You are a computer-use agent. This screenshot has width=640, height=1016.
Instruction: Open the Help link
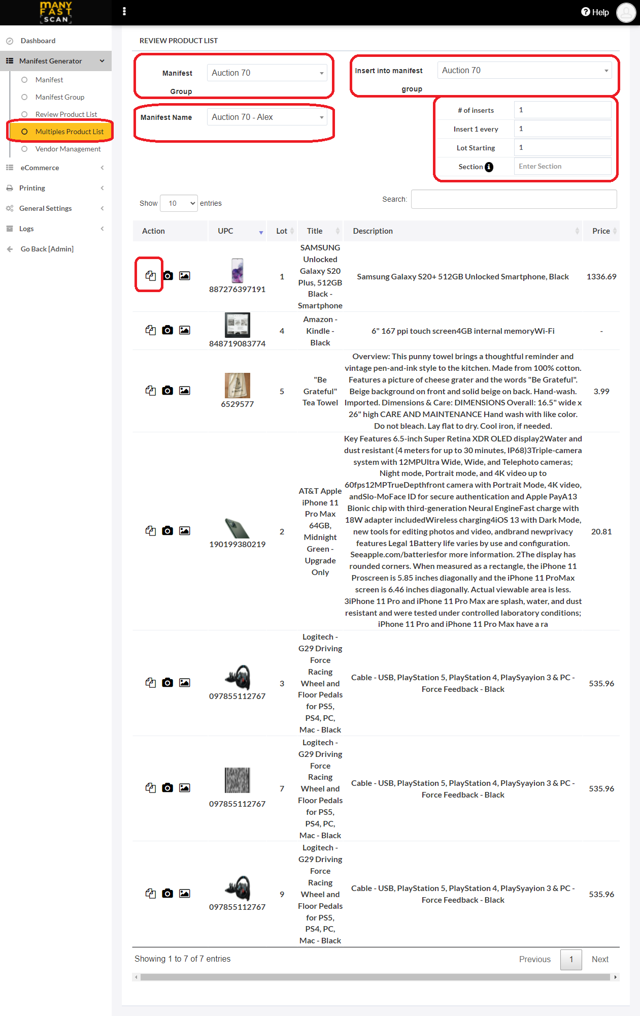(x=595, y=12)
